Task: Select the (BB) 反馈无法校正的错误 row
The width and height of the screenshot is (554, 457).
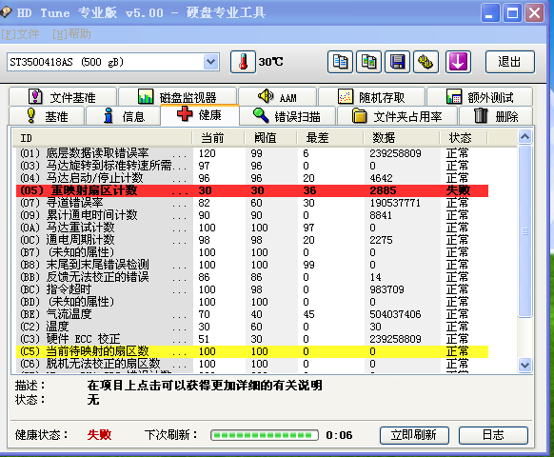Action: (252, 277)
